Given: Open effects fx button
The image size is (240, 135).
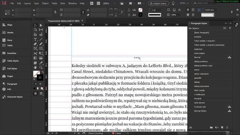Looking at the screenshot, I should (180, 10).
